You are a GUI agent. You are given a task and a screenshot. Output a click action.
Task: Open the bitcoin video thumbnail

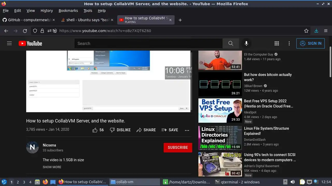(220, 84)
